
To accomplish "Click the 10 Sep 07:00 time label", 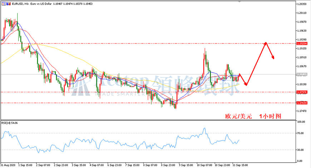I will coord(204,165).
